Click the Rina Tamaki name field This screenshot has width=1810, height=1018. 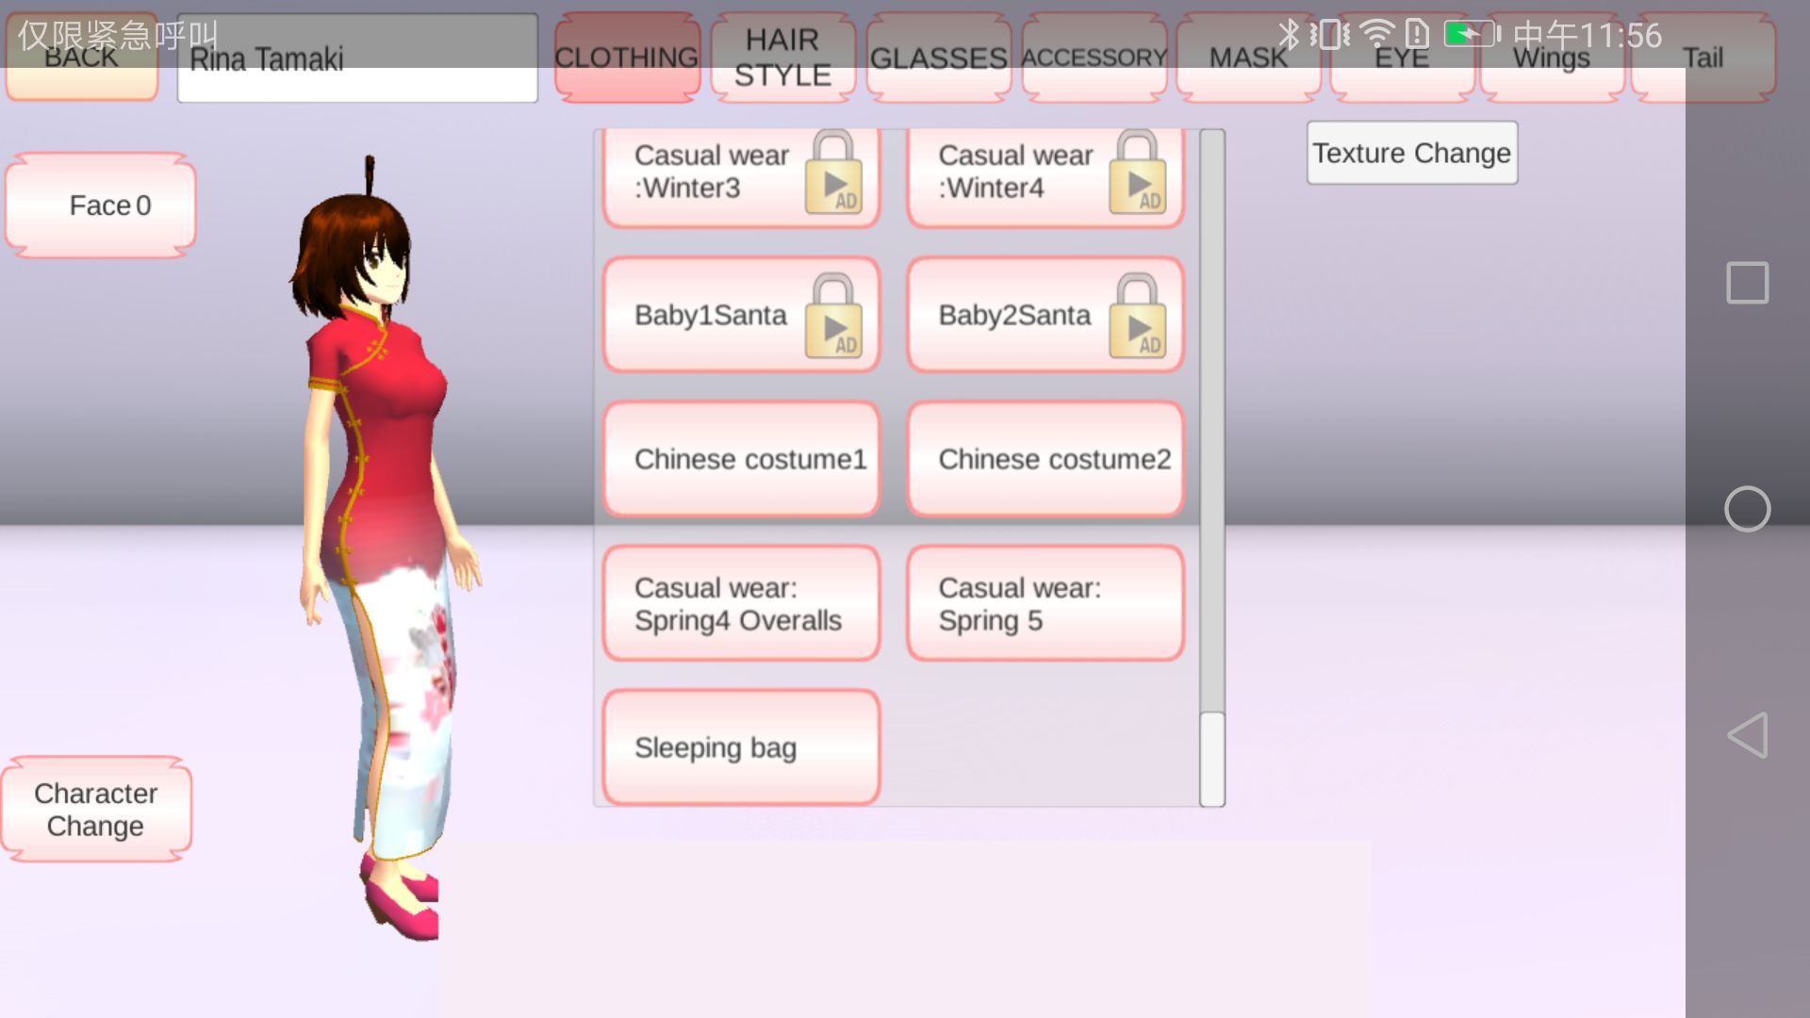tap(357, 59)
